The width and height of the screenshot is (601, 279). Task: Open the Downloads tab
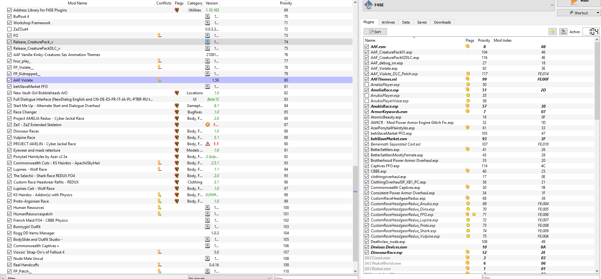(x=442, y=22)
